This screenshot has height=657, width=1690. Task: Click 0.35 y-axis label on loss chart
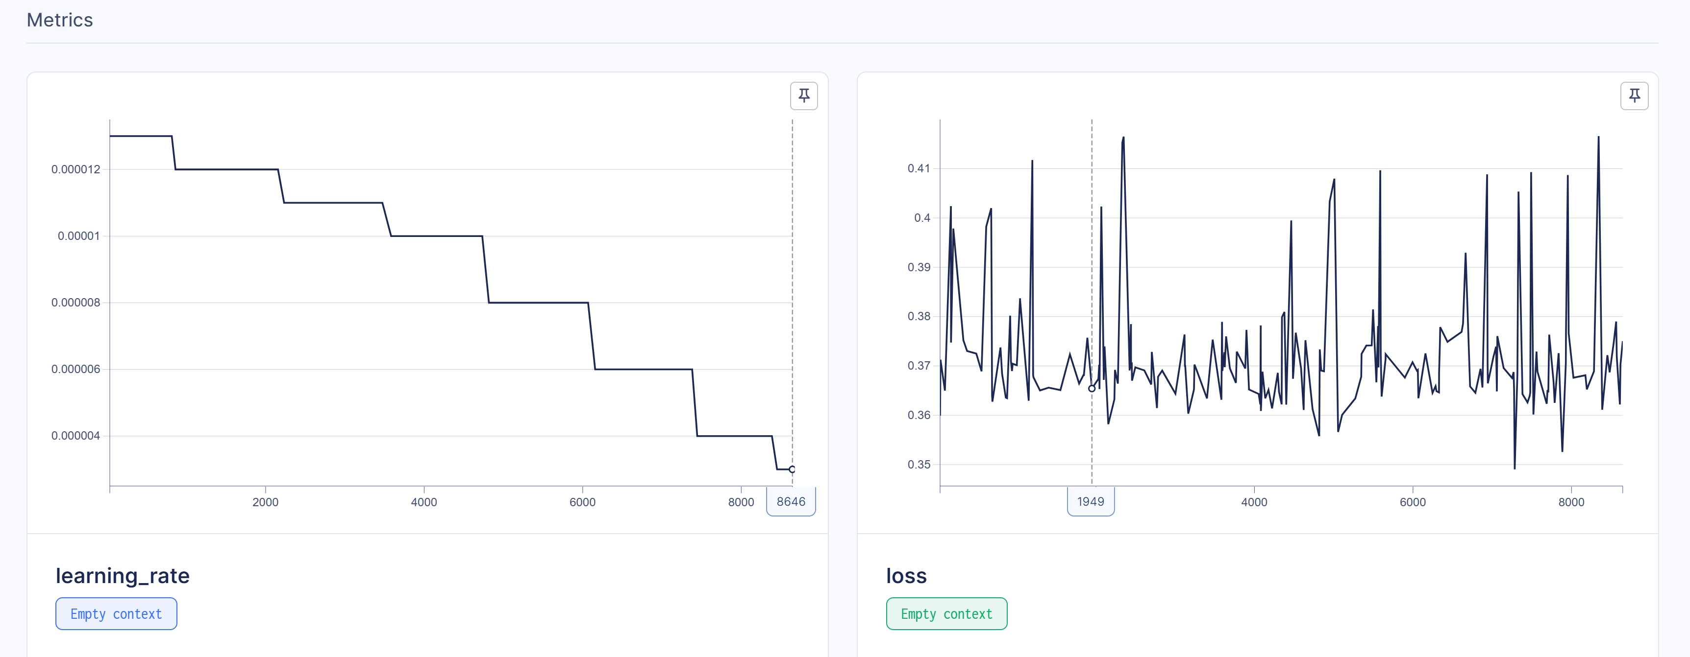pos(919,465)
